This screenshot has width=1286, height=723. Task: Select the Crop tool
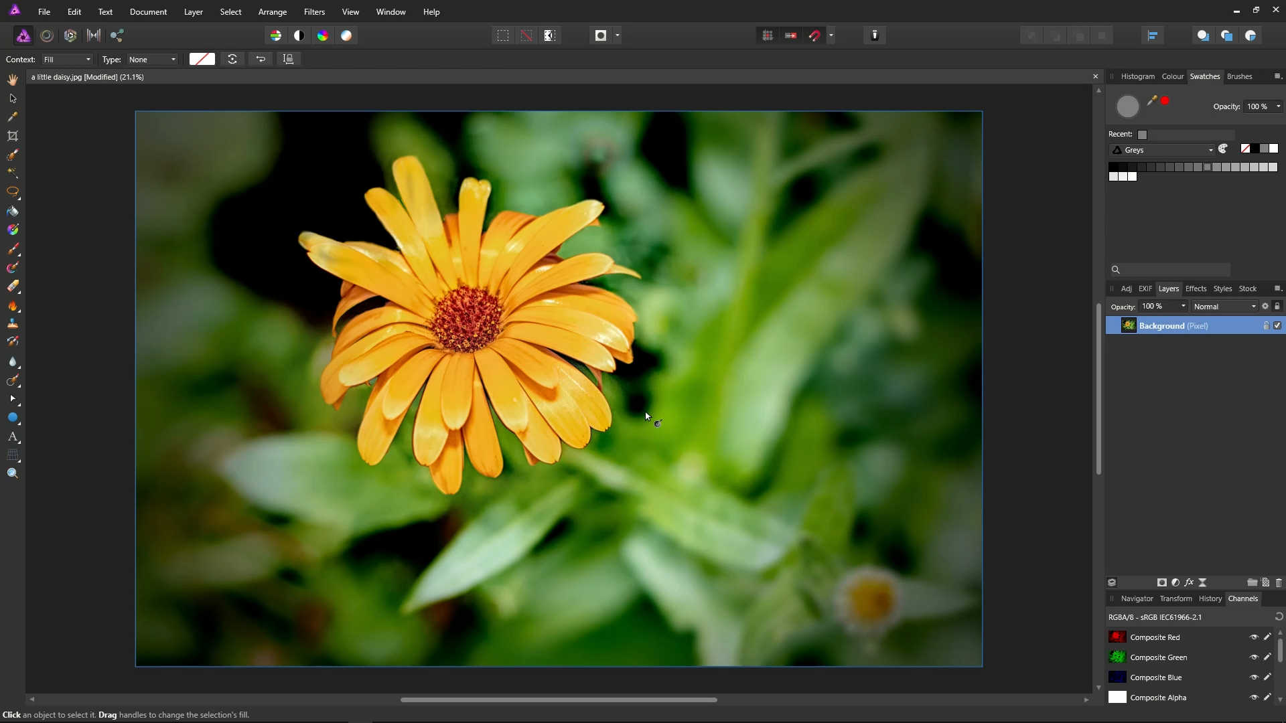pyautogui.click(x=13, y=136)
